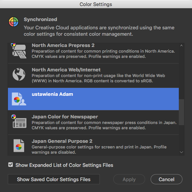The height and width of the screenshot is (192, 192).
Task: Cancel the Color Settings dialog
Action: click(x=166, y=179)
